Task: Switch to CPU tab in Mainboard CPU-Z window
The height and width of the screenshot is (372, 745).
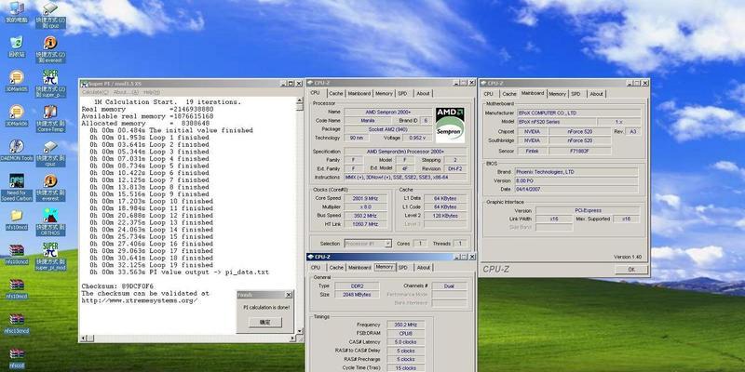Action: (488, 94)
